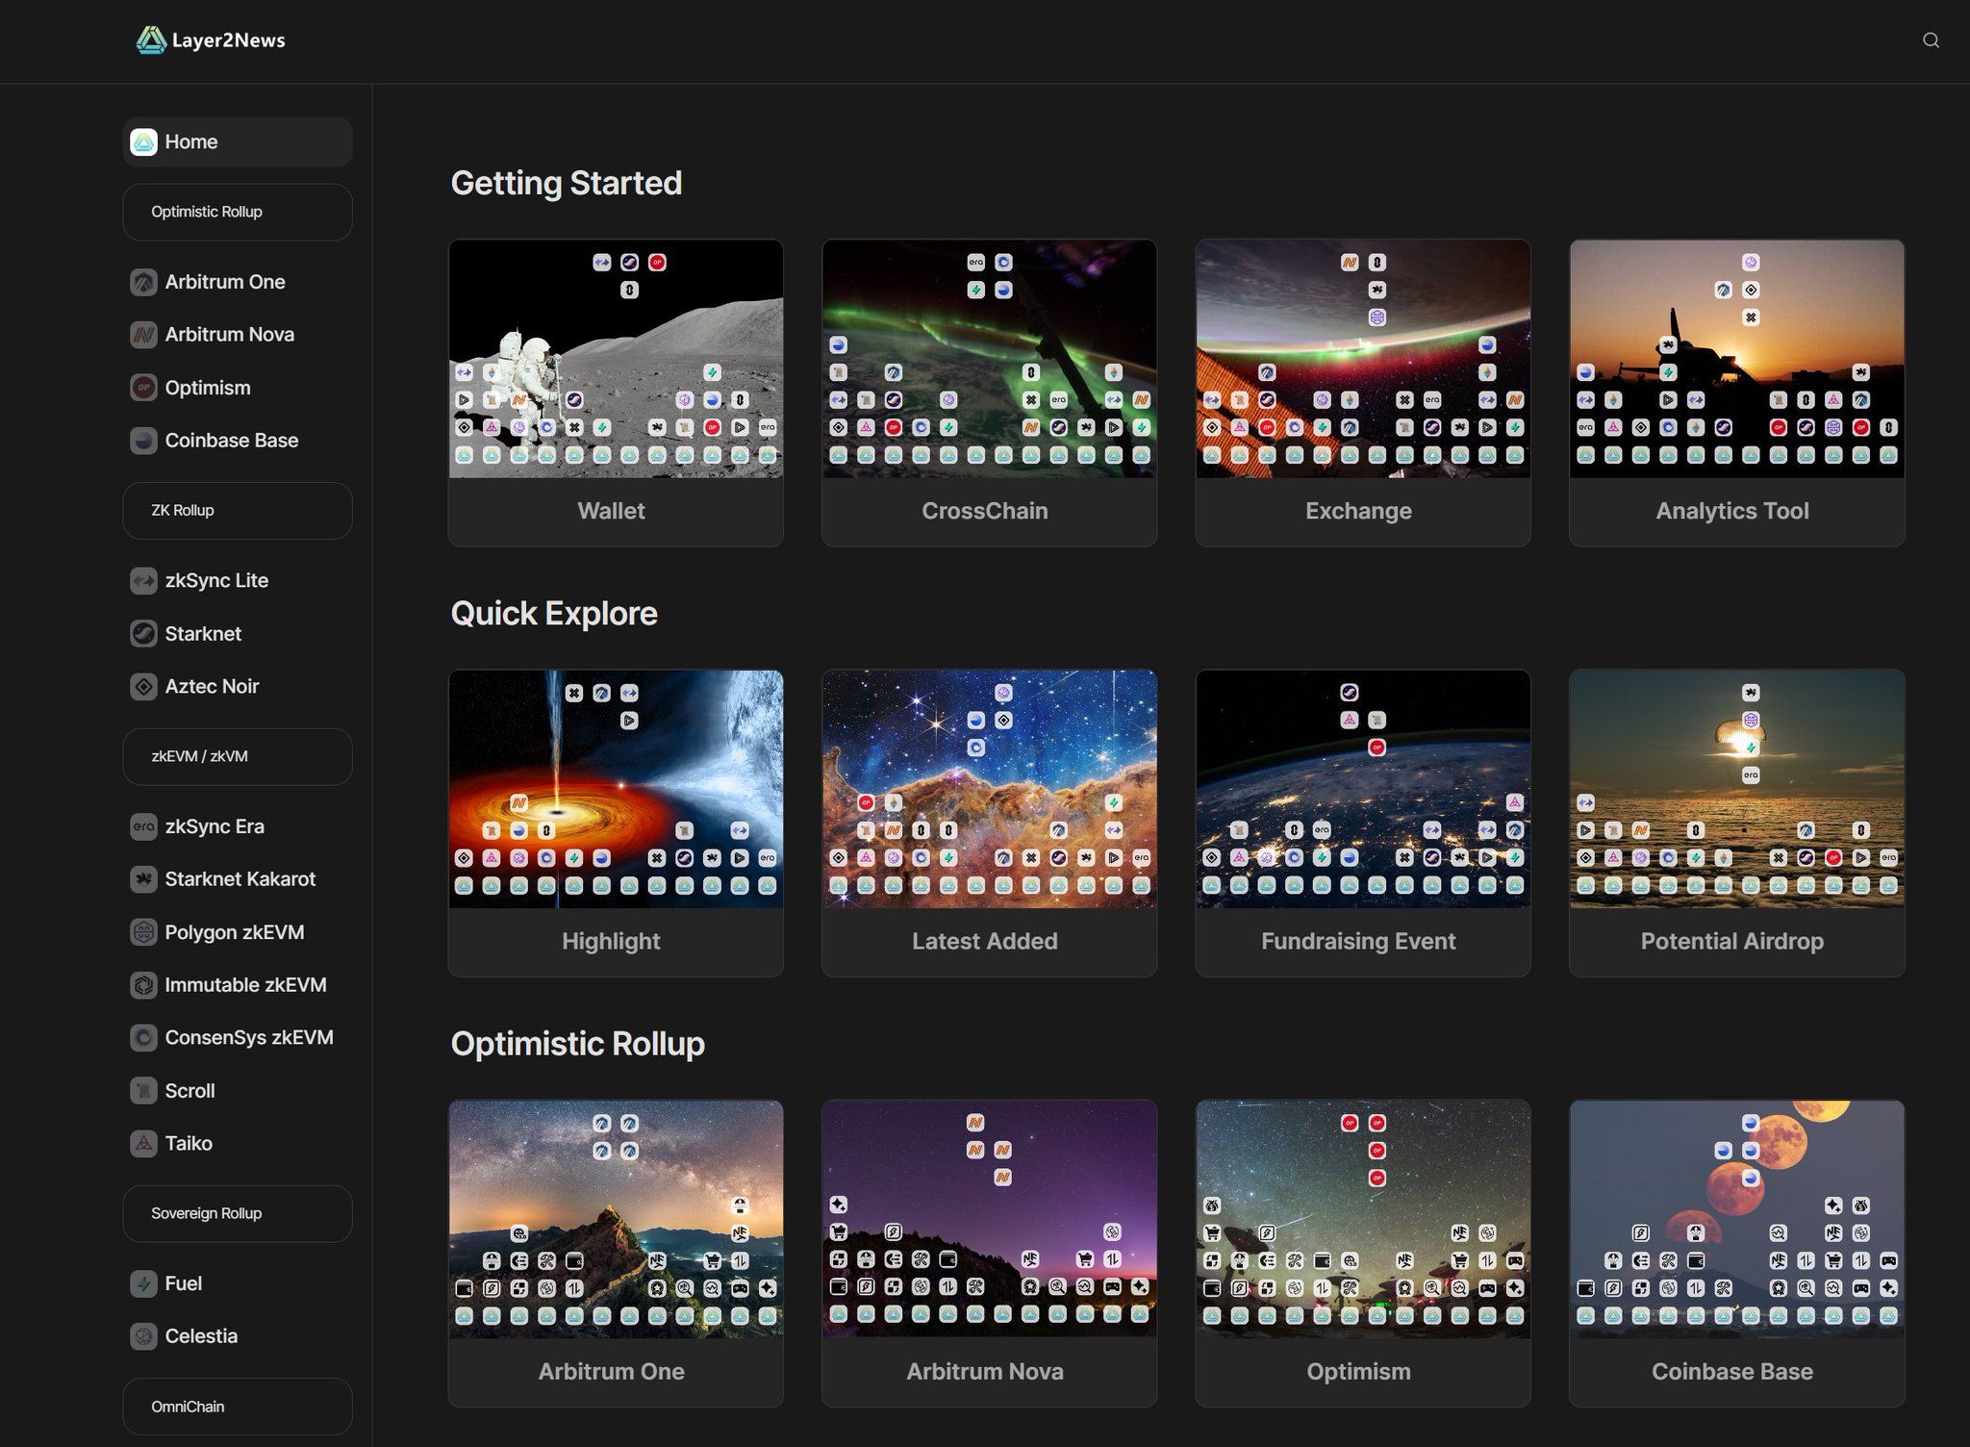This screenshot has height=1447, width=1970.
Task: Select the OmniChain sidebar category
Action: [x=238, y=1407]
